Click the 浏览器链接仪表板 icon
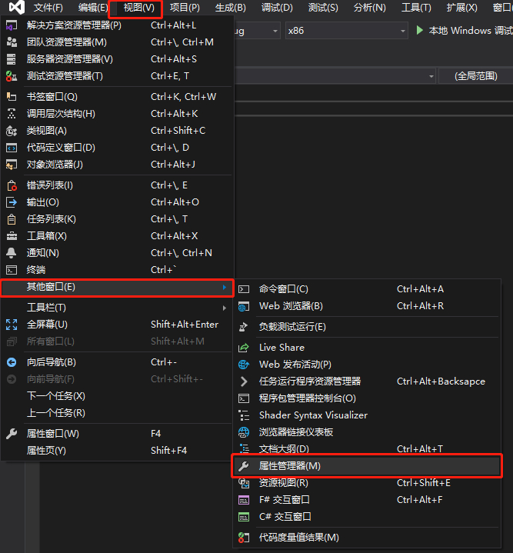This screenshot has height=553, width=513. (244, 432)
